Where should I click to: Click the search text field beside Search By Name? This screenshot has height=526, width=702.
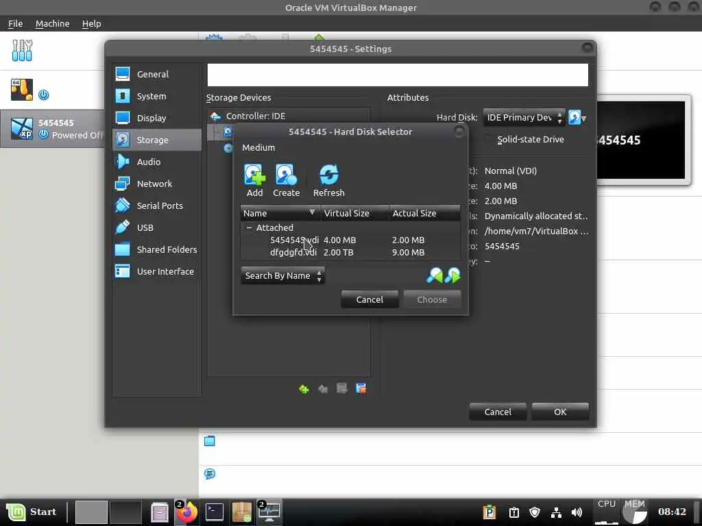coord(375,275)
